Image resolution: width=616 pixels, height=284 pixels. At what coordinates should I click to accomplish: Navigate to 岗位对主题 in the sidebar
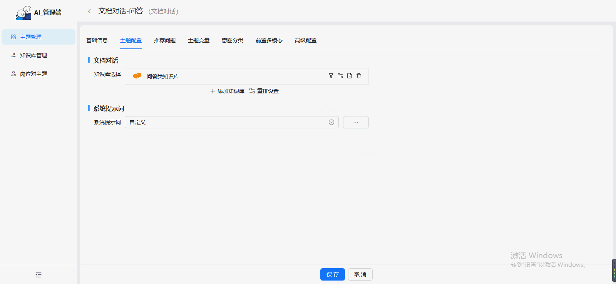[33, 74]
